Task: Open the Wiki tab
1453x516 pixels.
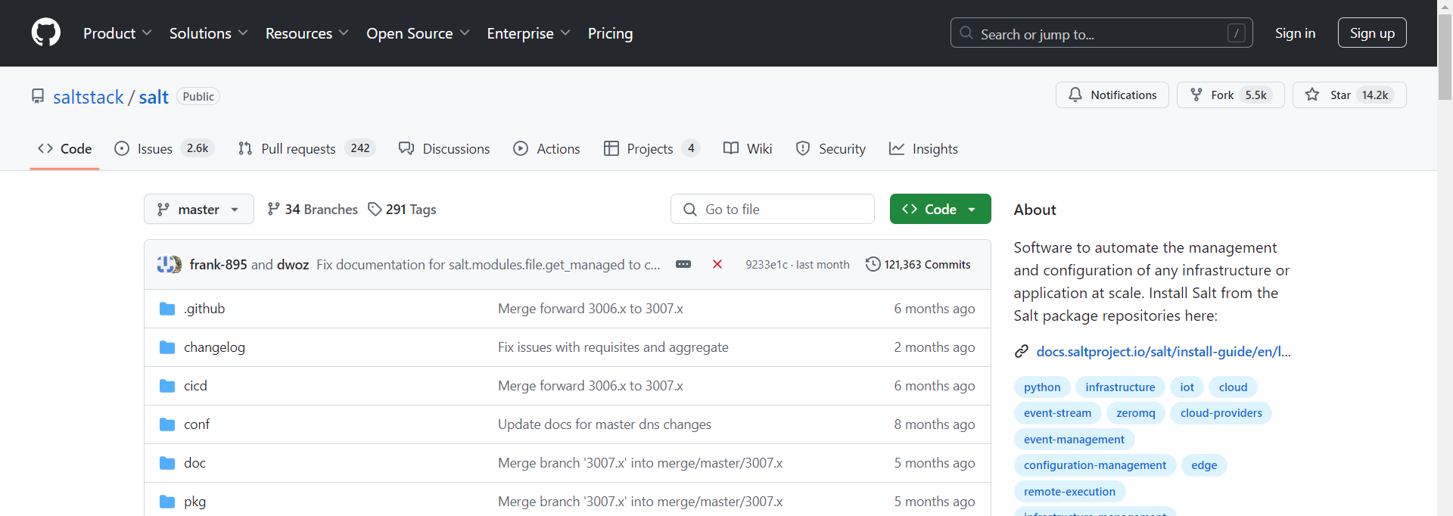Action: (748, 148)
